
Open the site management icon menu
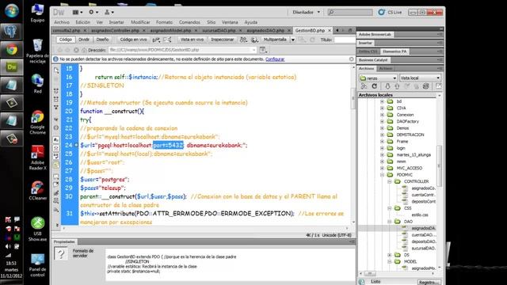(109, 13)
